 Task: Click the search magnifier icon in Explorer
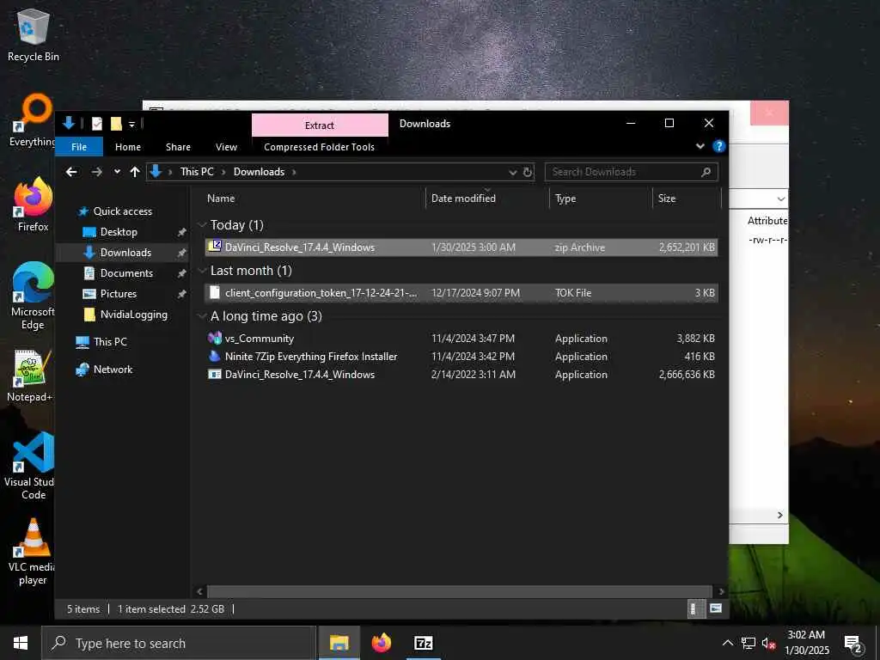(706, 172)
